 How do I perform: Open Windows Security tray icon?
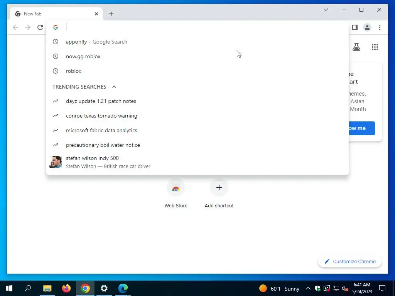point(317,288)
